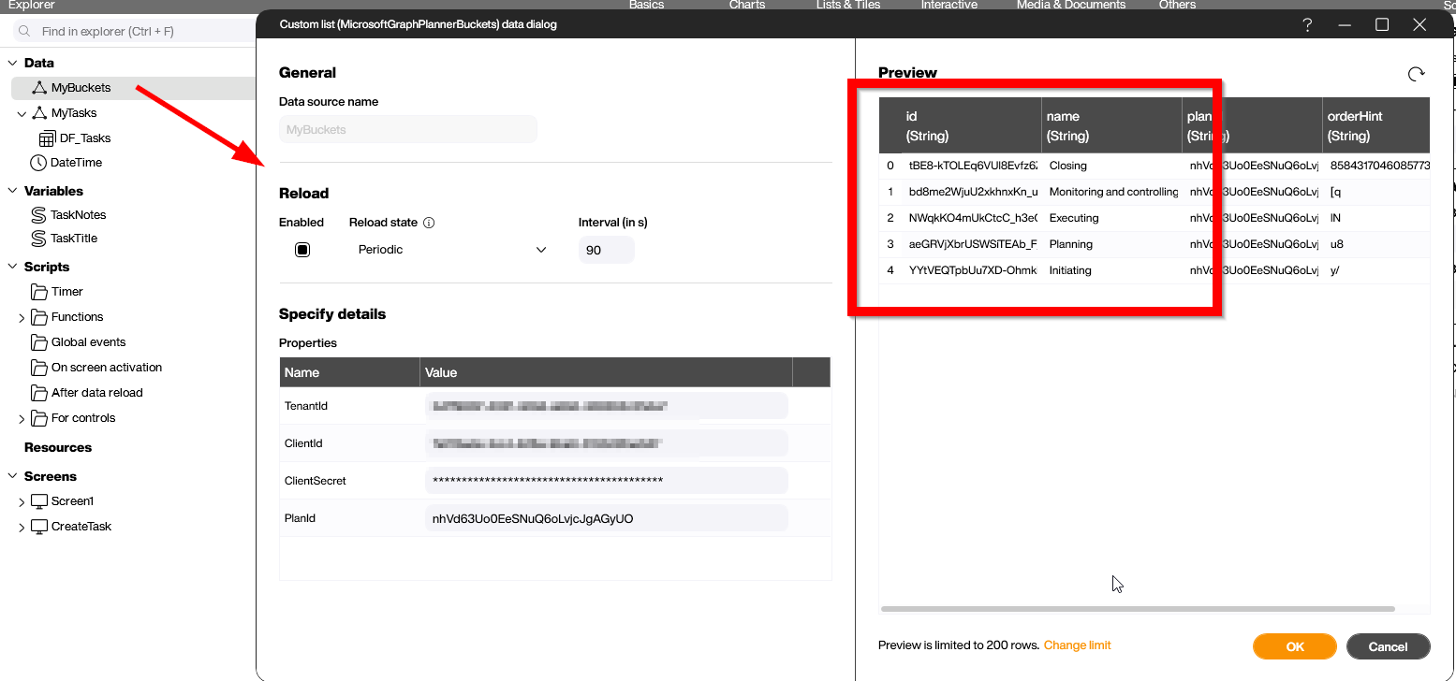Expand the For controls folder
The image size is (1456, 681).
coord(22,418)
